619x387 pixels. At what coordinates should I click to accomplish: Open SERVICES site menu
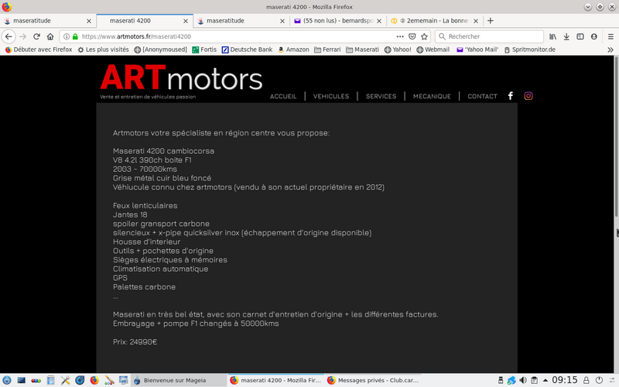coord(381,96)
